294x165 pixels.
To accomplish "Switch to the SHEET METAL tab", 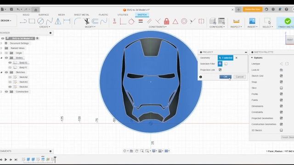I will pos(82,15).
